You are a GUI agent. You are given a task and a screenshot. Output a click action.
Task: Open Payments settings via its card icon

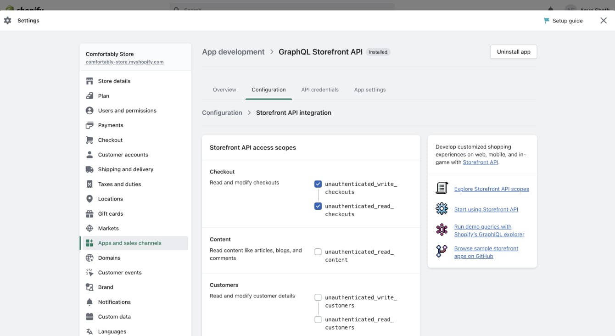(x=89, y=125)
